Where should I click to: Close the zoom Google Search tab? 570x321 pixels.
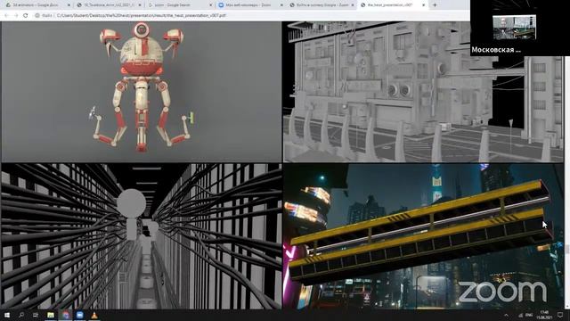pos(210,5)
